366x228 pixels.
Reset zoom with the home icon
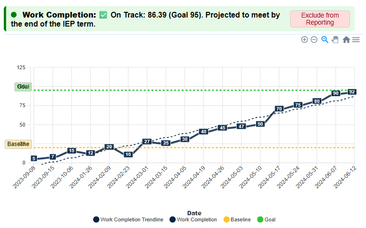[347, 40]
